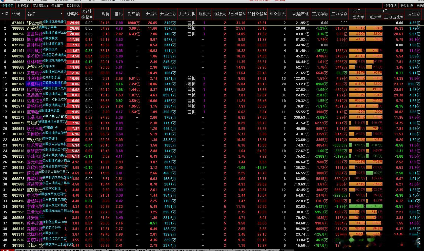The image size is (424, 251).
Task: Sort by the 封单额 column header
Action: (x=133, y=14)
